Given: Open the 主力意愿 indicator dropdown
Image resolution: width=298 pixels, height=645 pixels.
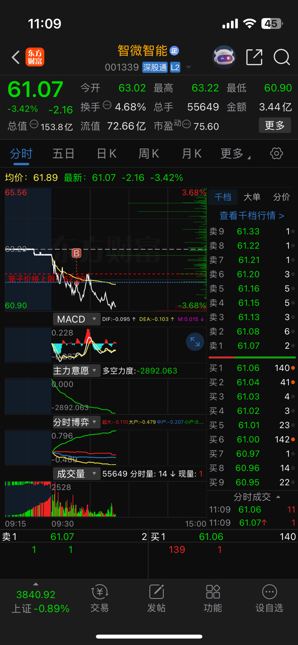Looking at the screenshot, I should [x=76, y=371].
